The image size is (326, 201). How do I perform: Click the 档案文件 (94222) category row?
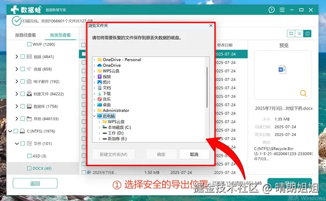tap(45, 94)
